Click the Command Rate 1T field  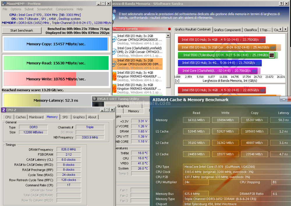(x=69, y=185)
